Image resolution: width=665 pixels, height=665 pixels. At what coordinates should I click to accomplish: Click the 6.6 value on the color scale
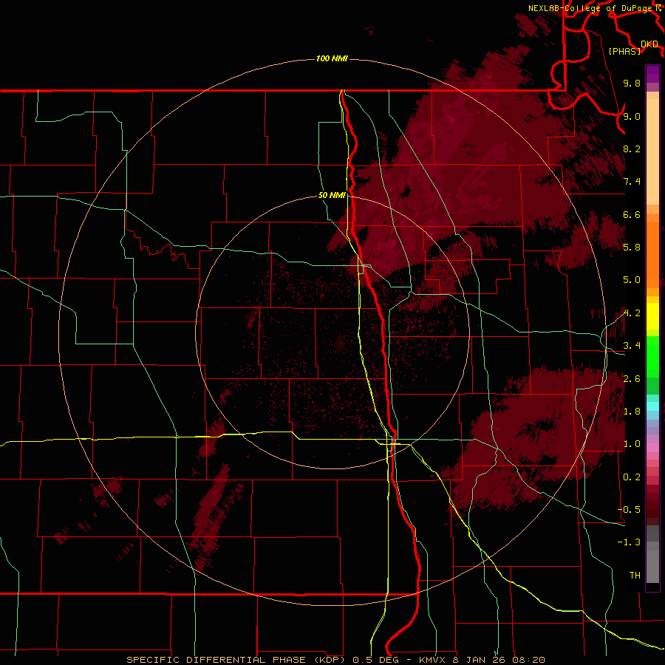pyautogui.click(x=632, y=214)
